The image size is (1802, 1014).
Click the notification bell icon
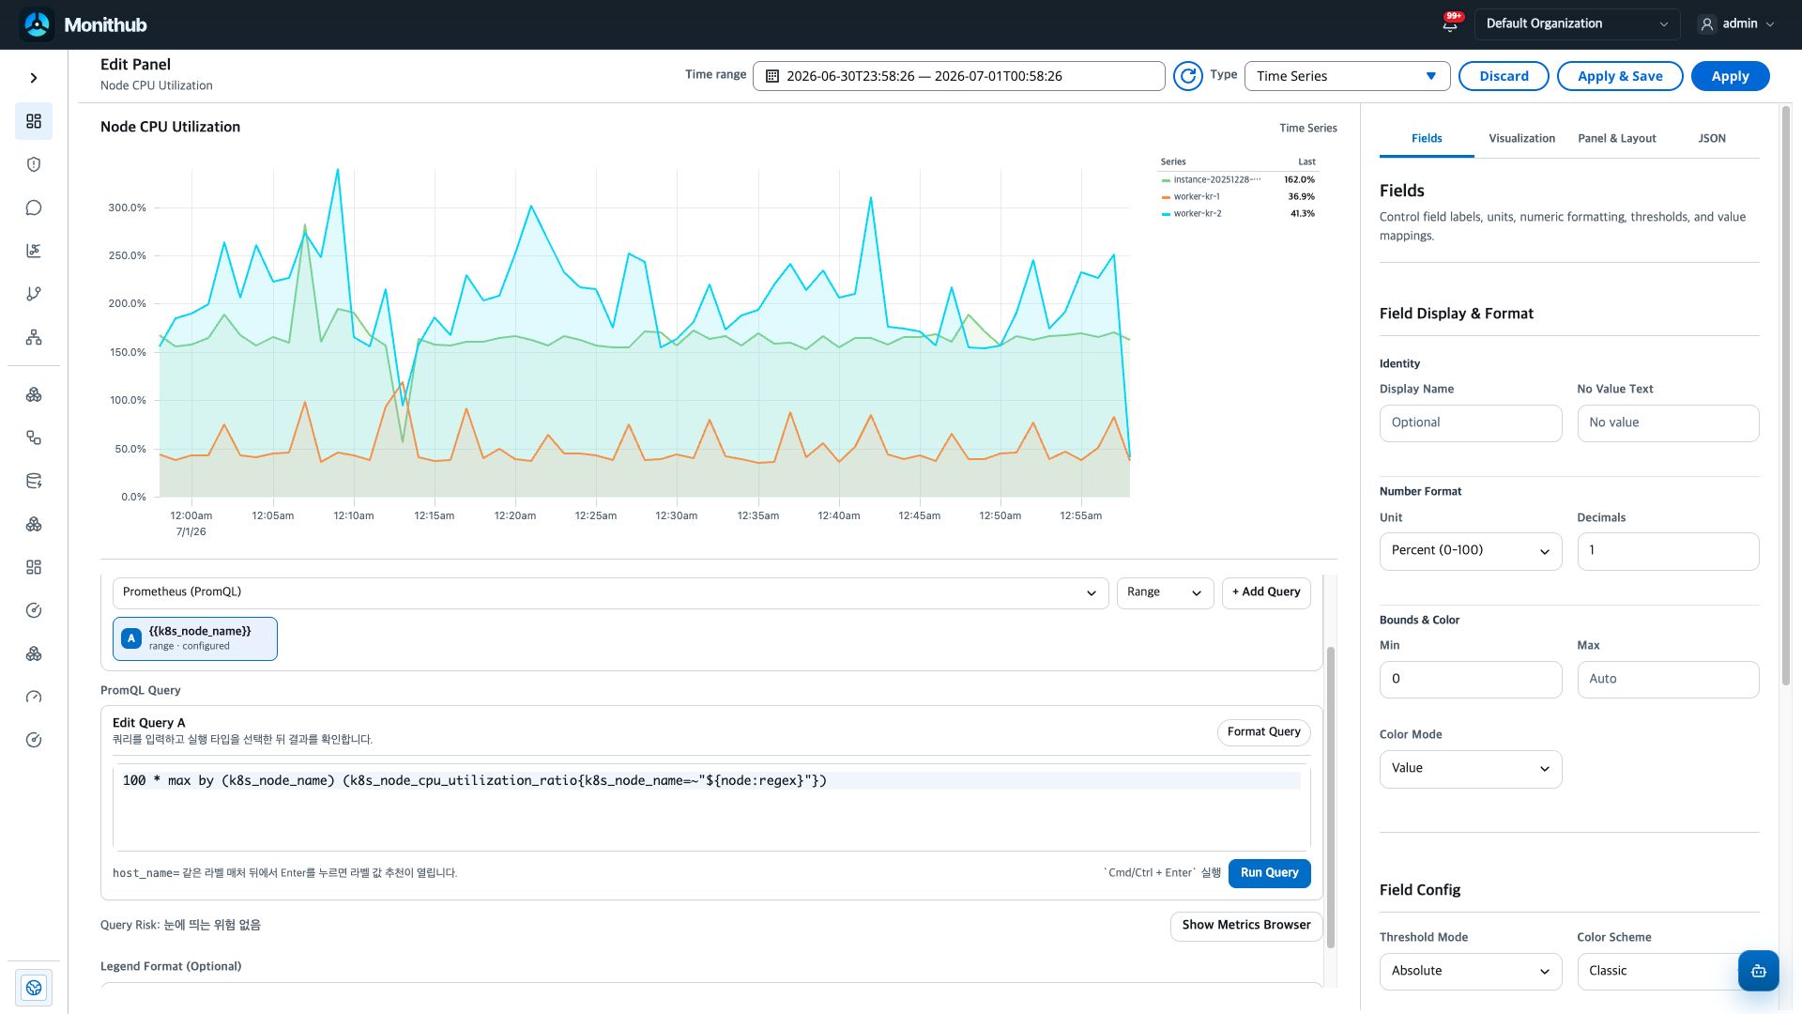(x=1450, y=24)
